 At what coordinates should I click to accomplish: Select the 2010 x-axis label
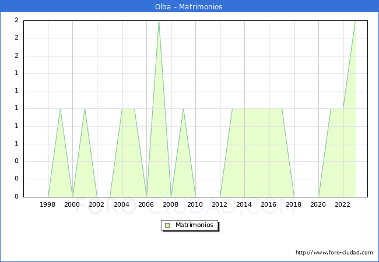(x=195, y=204)
